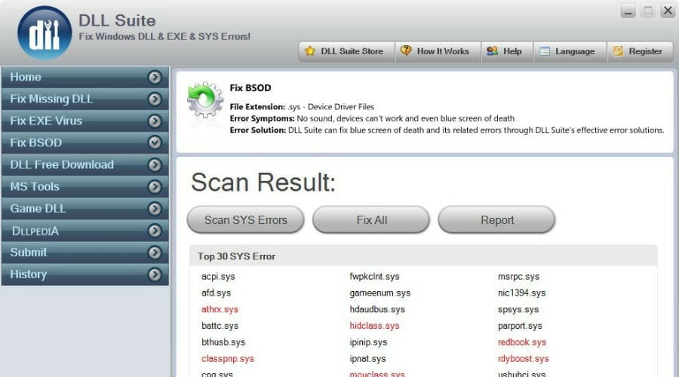Click the arrow icon on Fix EXE Virus
The height and width of the screenshot is (377, 679).
click(x=155, y=121)
